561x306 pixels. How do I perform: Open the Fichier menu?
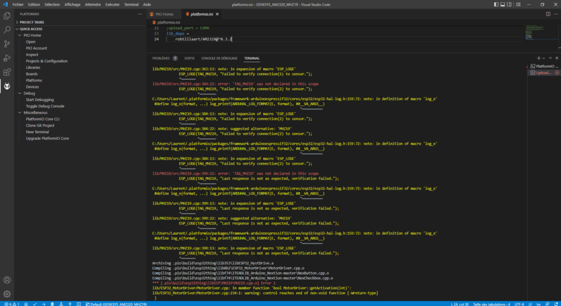[18, 4]
